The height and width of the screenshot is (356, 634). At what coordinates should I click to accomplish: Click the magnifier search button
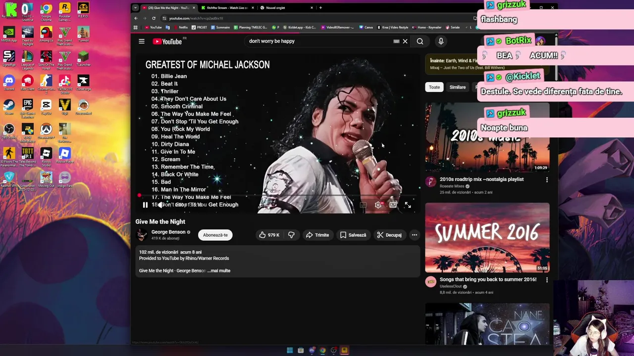tap(420, 42)
